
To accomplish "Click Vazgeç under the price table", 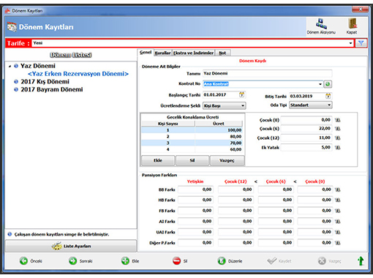I will (x=227, y=160).
